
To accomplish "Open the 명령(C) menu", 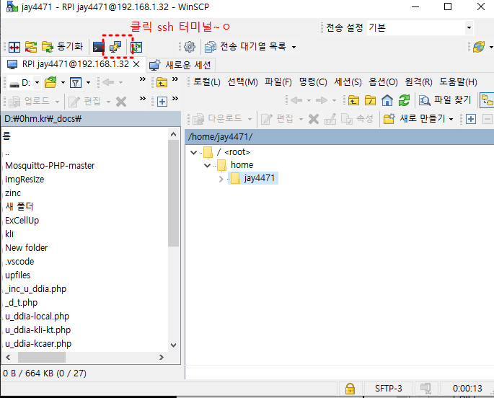I will (x=313, y=82).
